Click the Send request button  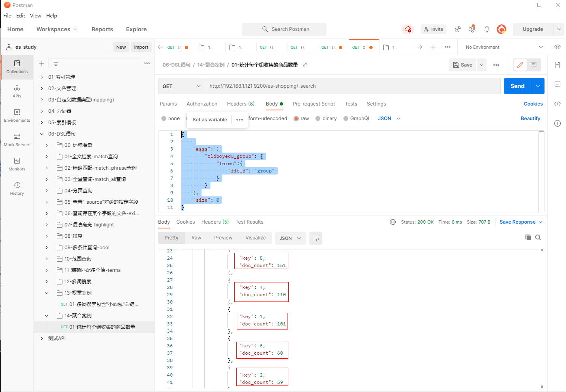point(517,86)
